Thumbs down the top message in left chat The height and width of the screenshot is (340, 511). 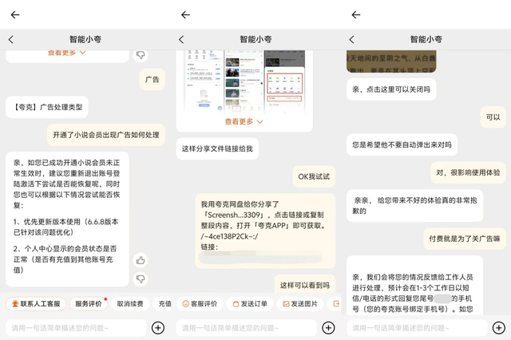pos(141,55)
